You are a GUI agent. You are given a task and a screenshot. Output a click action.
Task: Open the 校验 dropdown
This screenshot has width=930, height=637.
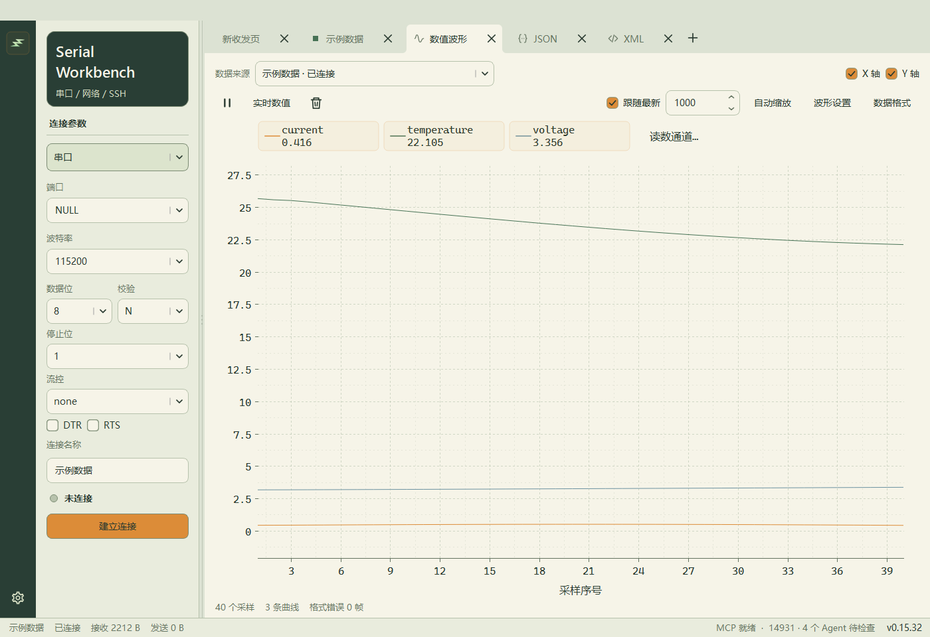(x=153, y=311)
